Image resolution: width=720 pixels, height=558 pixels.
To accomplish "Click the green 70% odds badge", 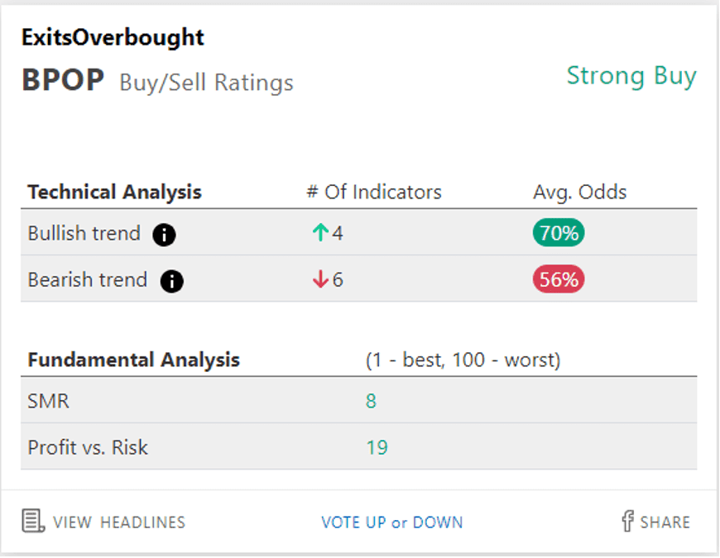I will coord(559,234).
